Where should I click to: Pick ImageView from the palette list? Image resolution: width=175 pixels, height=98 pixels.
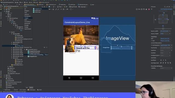[x=37, y=10]
